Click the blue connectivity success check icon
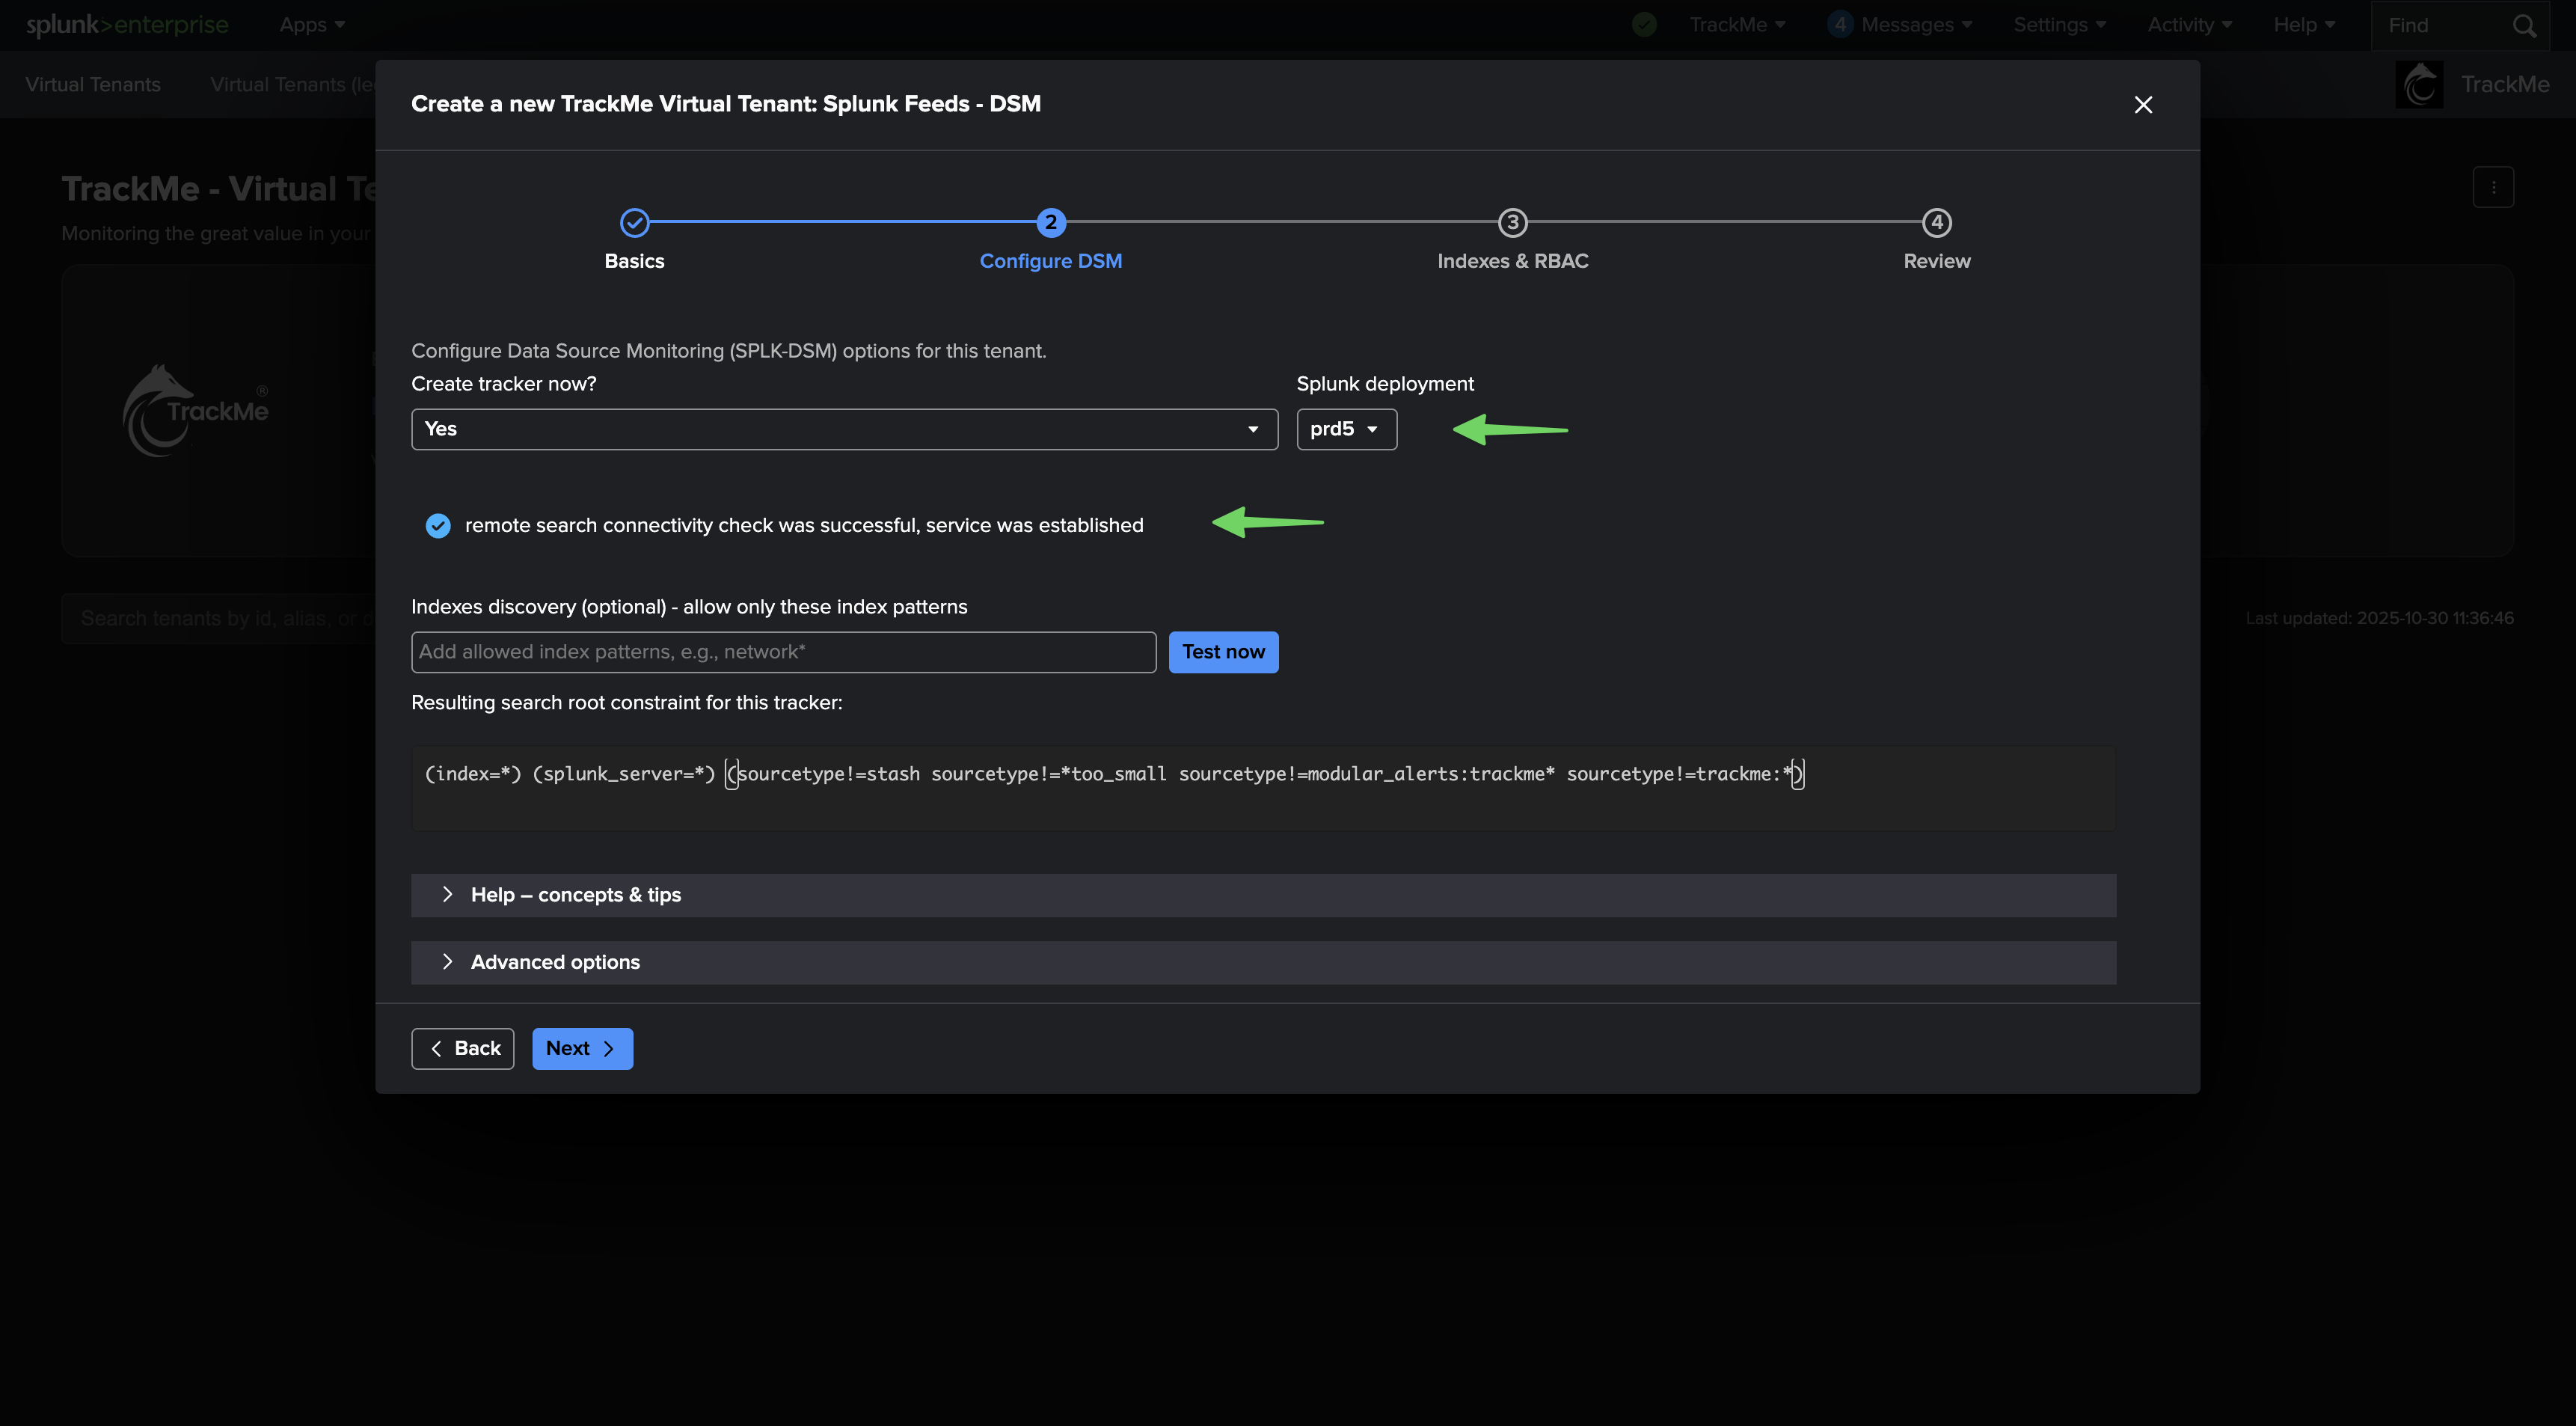This screenshot has height=1426, width=2576. pos(438,526)
